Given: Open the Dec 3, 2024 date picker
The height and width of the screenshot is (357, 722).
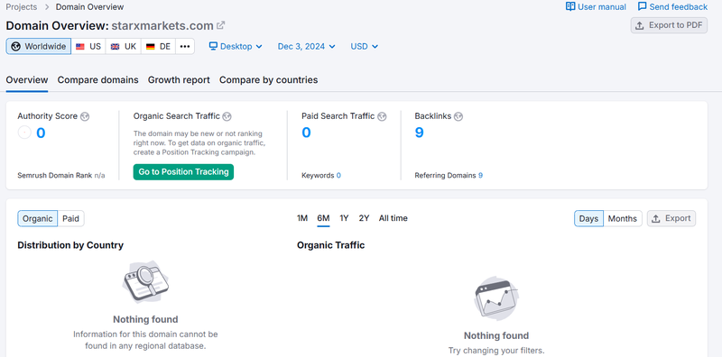Looking at the screenshot, I should tap(307, 47).
